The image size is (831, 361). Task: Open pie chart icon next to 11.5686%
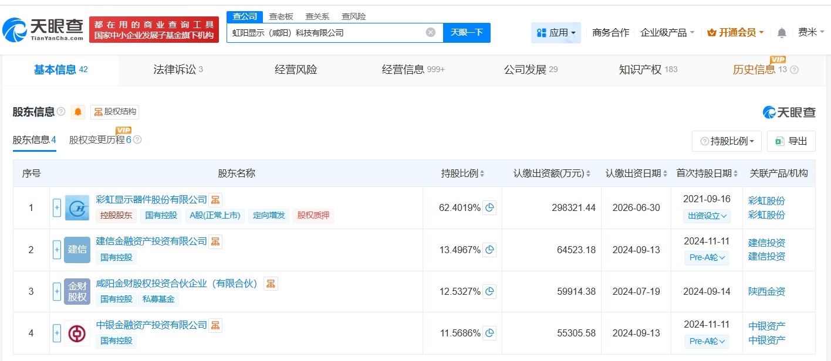(489, 332)
